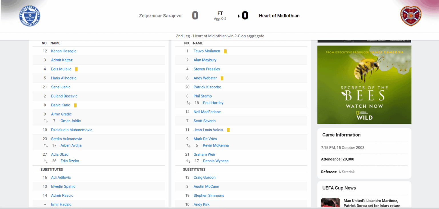Open Dzelaludin Muharemovic player profile
Screen dimensions: 439x209
pyautogui.click(x=72, y=130)
